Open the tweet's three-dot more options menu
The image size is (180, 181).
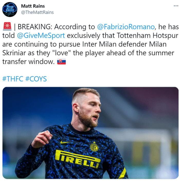pyautogui.click(x=176, y=6)
